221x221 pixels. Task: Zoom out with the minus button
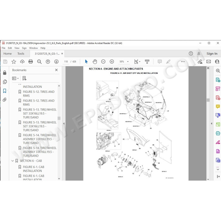tap(103, 62)
